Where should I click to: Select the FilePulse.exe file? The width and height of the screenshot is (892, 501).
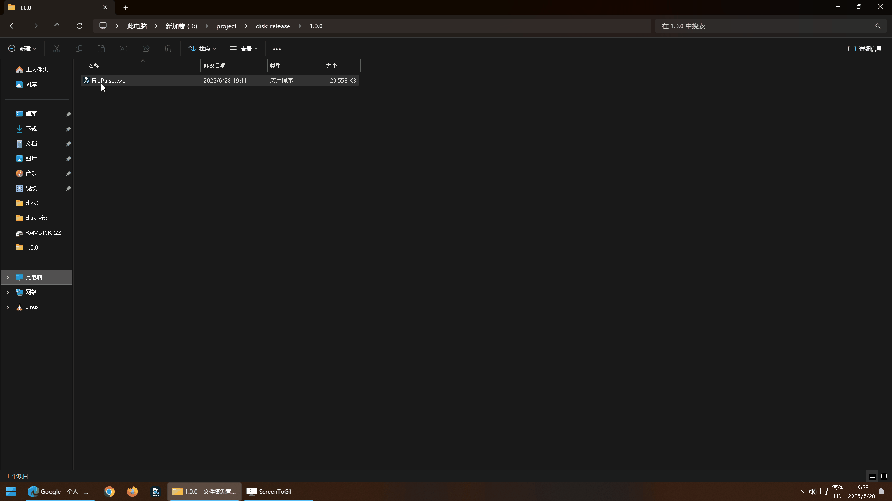108,81
